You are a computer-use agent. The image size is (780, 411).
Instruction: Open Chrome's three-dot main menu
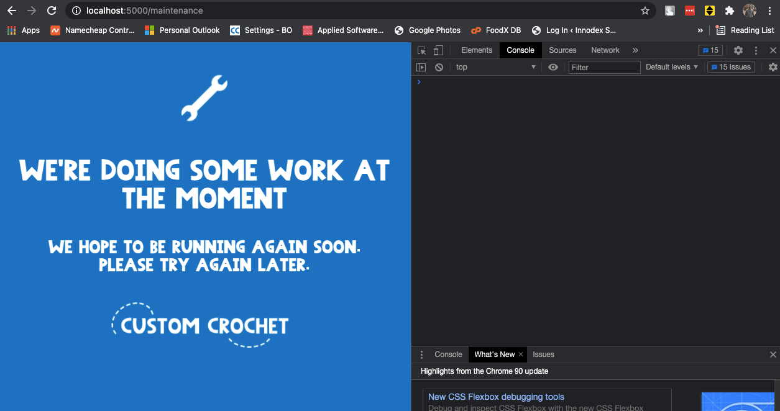coord(769,11)
